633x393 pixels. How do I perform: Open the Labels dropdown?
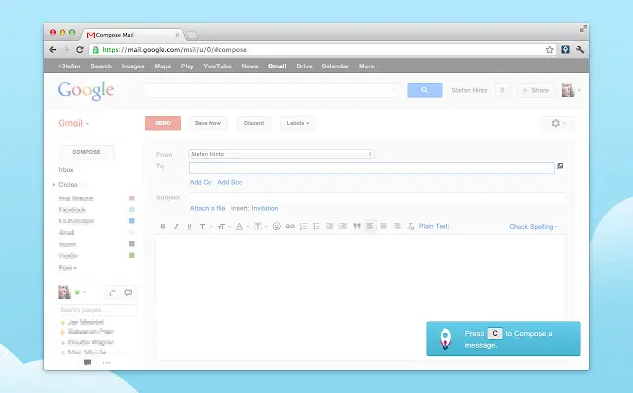(297, 123)
